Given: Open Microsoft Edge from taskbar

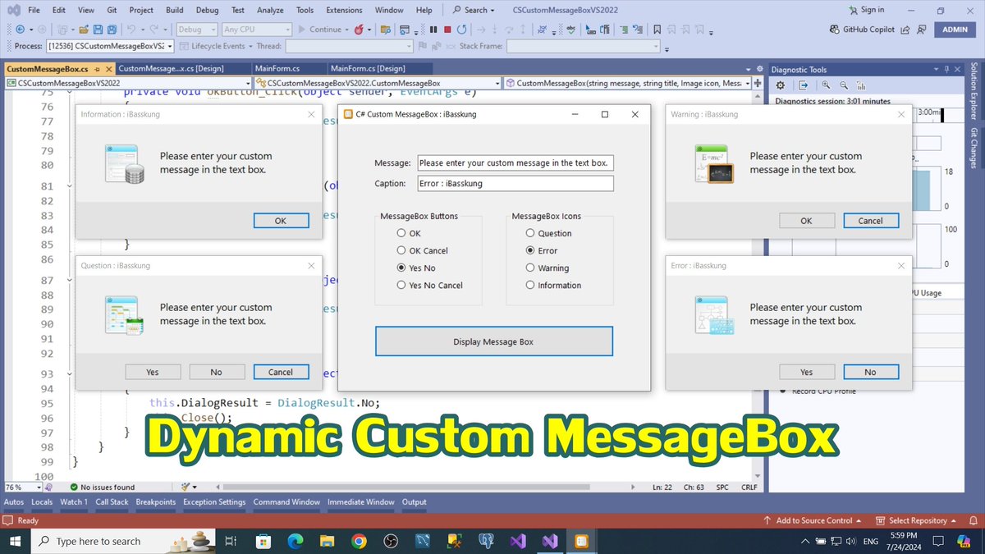Looking at the screenshot, I should tap(295, 541).
